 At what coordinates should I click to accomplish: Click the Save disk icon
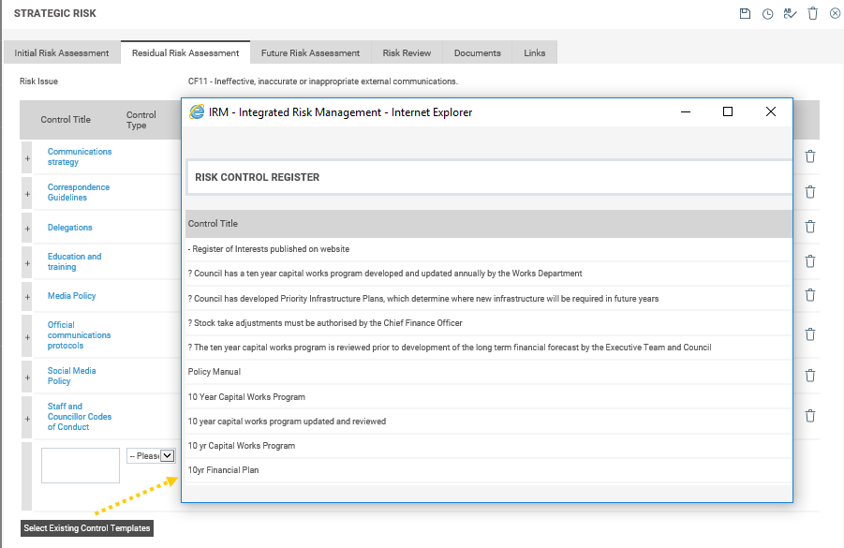(x=745, y=13)
